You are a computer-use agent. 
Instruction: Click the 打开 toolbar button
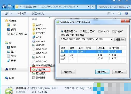point(22,13)
